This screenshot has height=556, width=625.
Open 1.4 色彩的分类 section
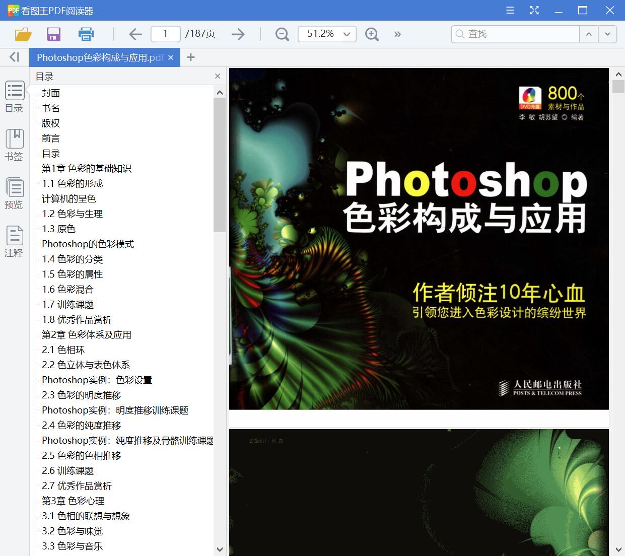coord(73,259)
